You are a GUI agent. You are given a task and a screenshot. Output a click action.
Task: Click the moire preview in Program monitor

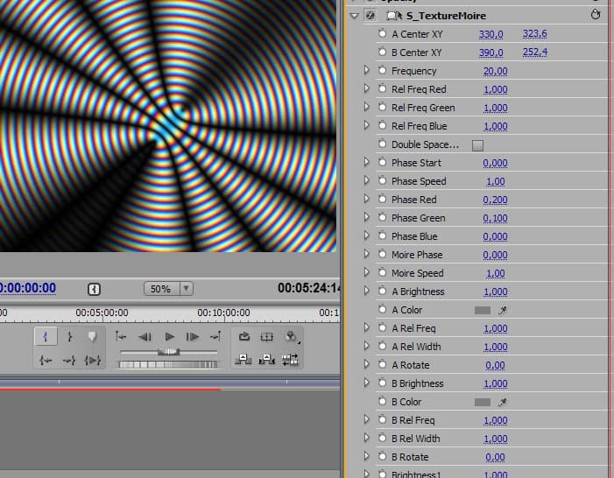[168, 126]
